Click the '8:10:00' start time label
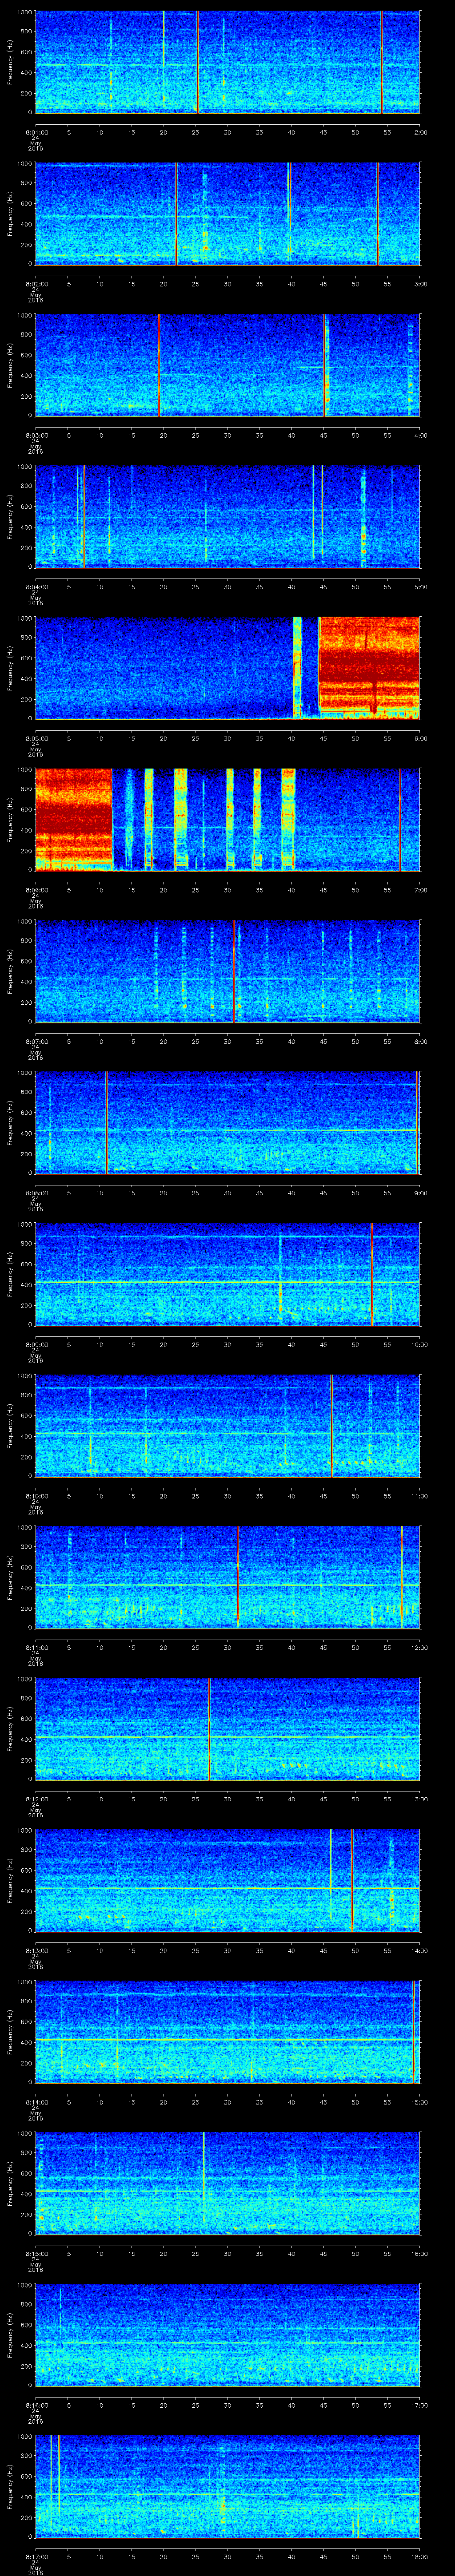Image resolution: width=455 pixels, height=2576 pixels. point(36,1495)
